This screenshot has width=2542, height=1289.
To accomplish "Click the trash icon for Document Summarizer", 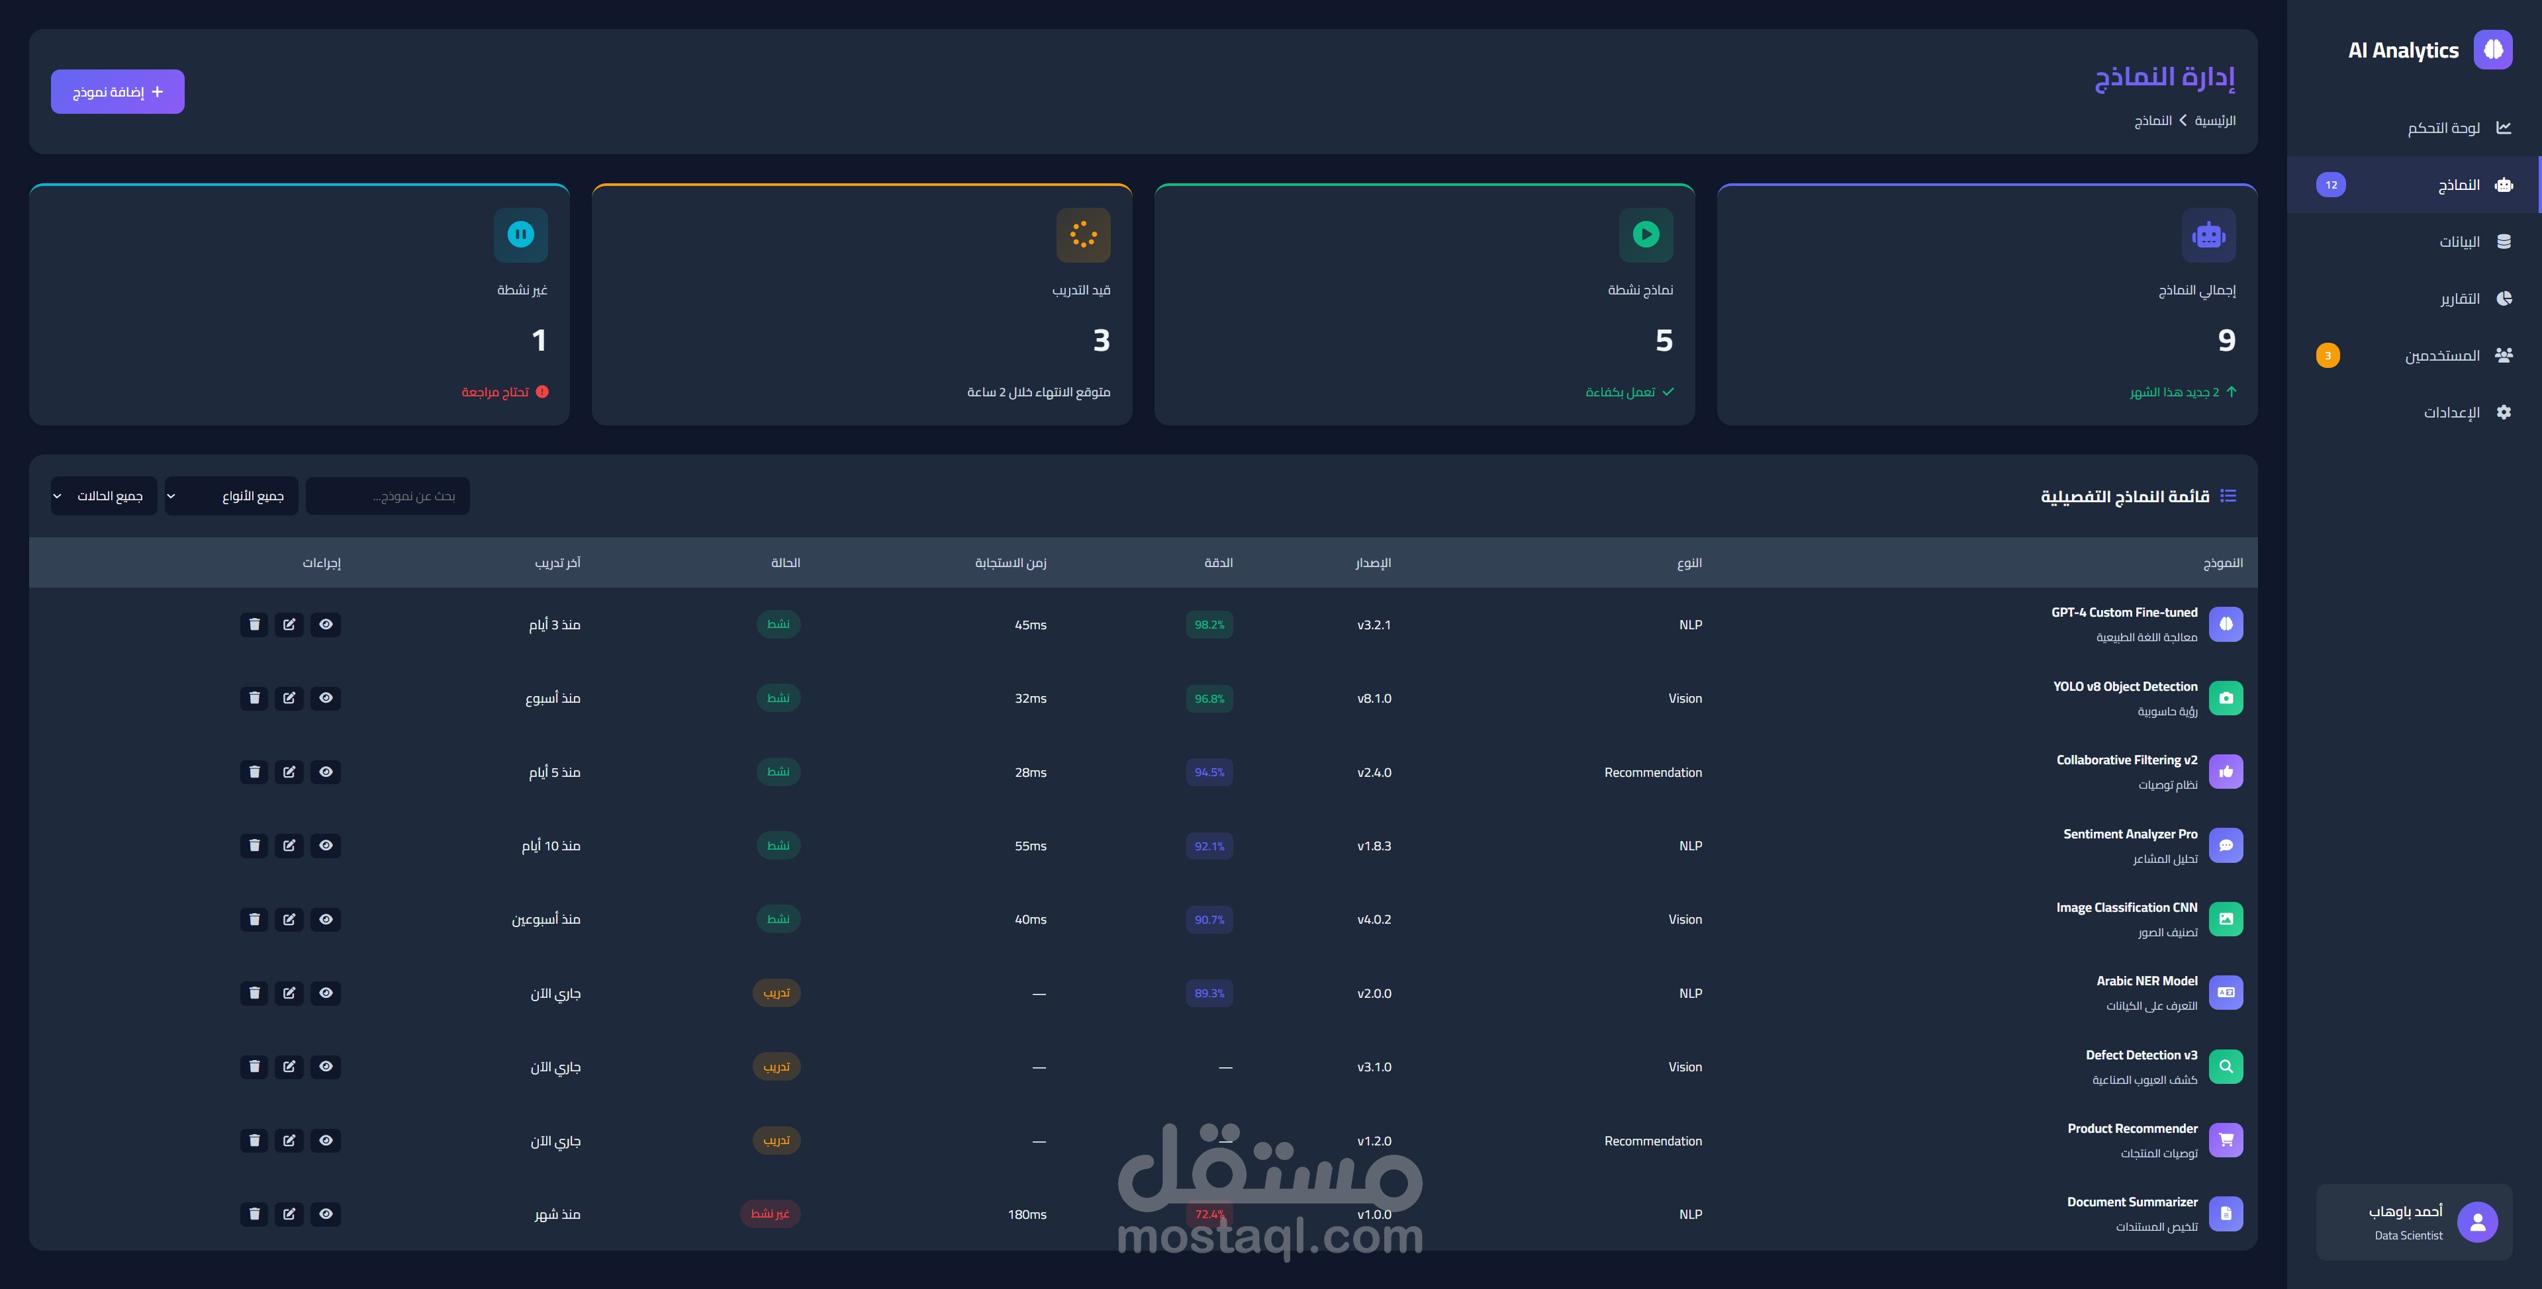I will click(x=254, y=1214).
